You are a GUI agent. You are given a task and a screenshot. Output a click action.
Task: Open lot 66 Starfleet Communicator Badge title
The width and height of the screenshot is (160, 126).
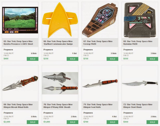coord(58,43)
